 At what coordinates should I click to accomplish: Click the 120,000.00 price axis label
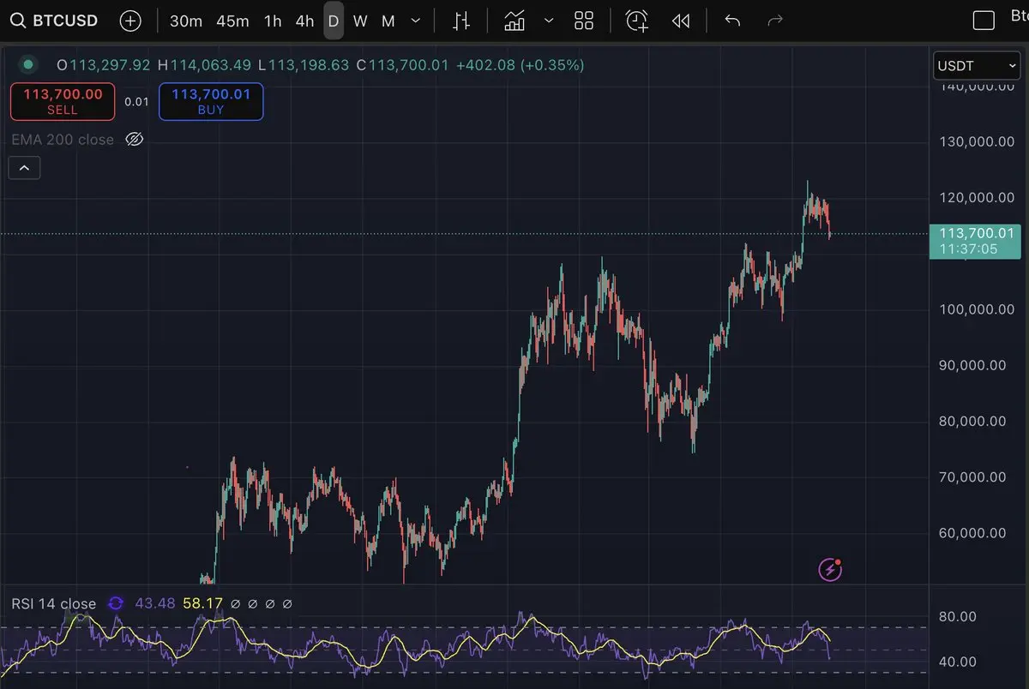click(x=977, y=197)
